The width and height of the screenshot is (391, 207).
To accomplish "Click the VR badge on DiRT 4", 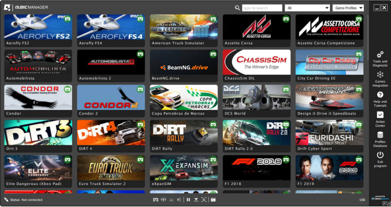I will click(x=141, y=125).
